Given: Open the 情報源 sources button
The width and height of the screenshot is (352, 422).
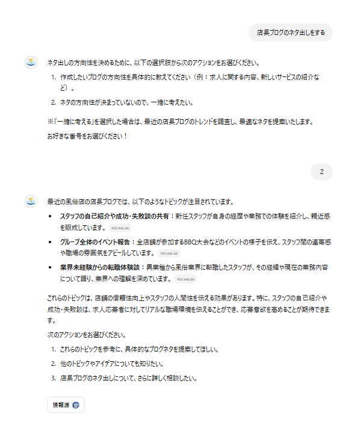Looking at the screenshot, I should [x=66, y=405].
